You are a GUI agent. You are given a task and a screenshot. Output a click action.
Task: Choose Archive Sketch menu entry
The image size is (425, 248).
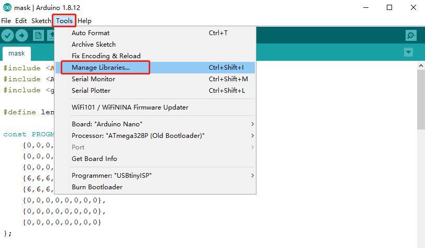tap(155, 44)
